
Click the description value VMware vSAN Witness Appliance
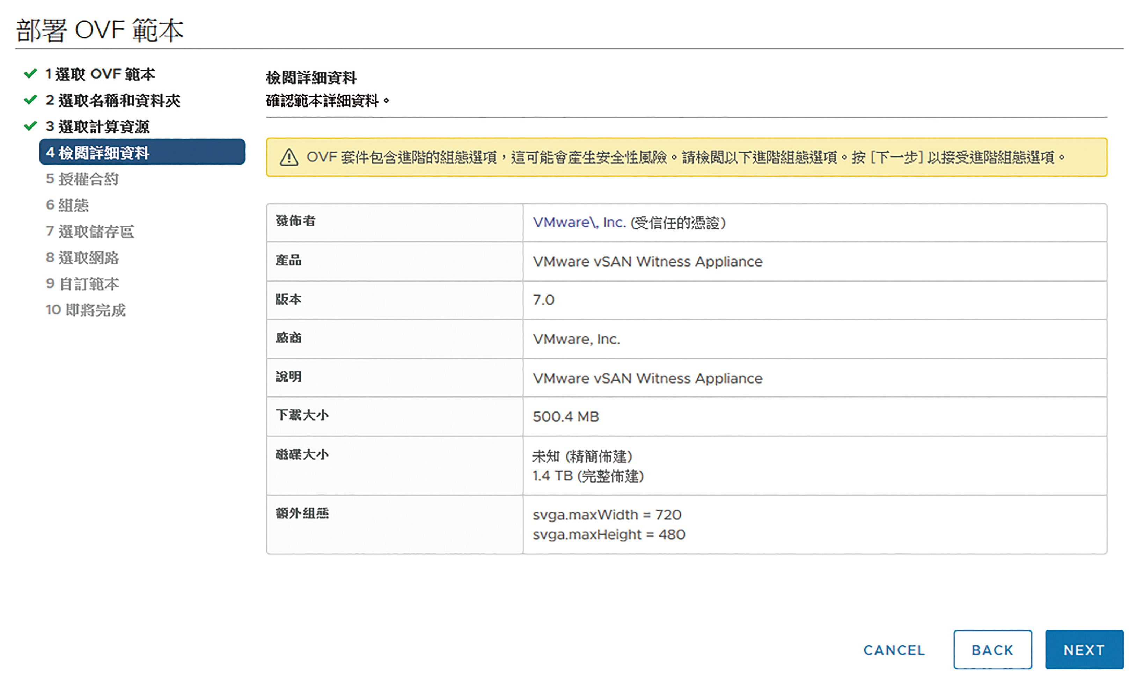pos(647,378)
